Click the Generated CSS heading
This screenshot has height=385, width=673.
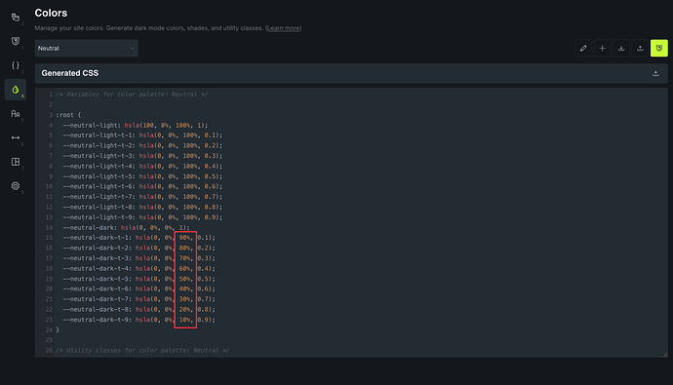[70, 73]
